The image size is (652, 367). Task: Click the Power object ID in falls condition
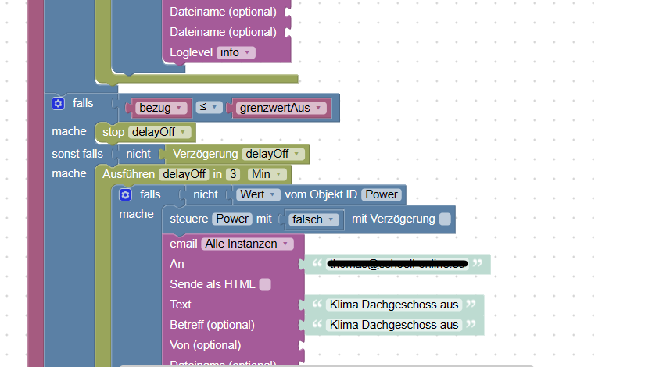coord(382,194)
